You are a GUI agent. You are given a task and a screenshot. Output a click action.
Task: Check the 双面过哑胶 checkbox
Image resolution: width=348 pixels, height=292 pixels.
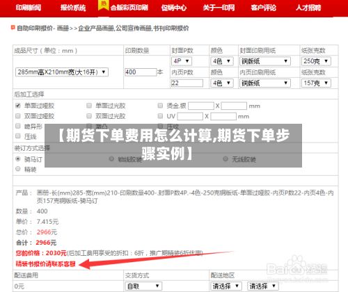[18, 115]
